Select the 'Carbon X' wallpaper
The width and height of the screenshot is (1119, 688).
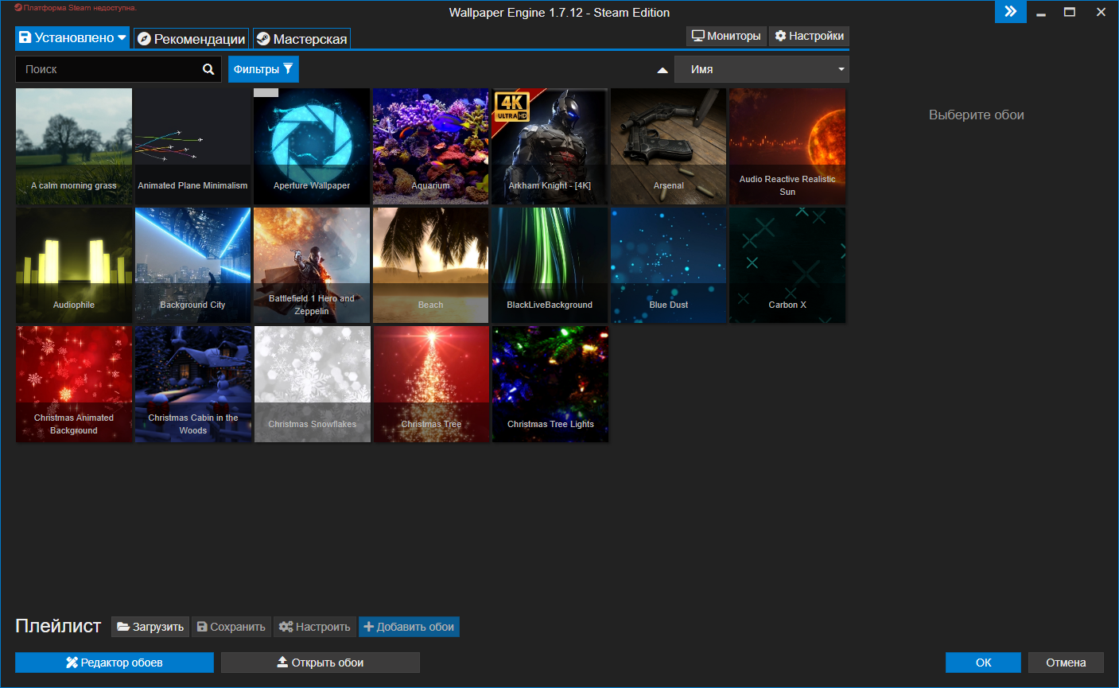[787, 266]
